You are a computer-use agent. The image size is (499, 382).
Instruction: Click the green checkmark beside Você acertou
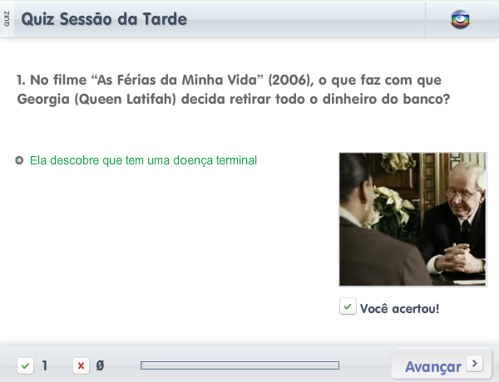tap(348, 306)
